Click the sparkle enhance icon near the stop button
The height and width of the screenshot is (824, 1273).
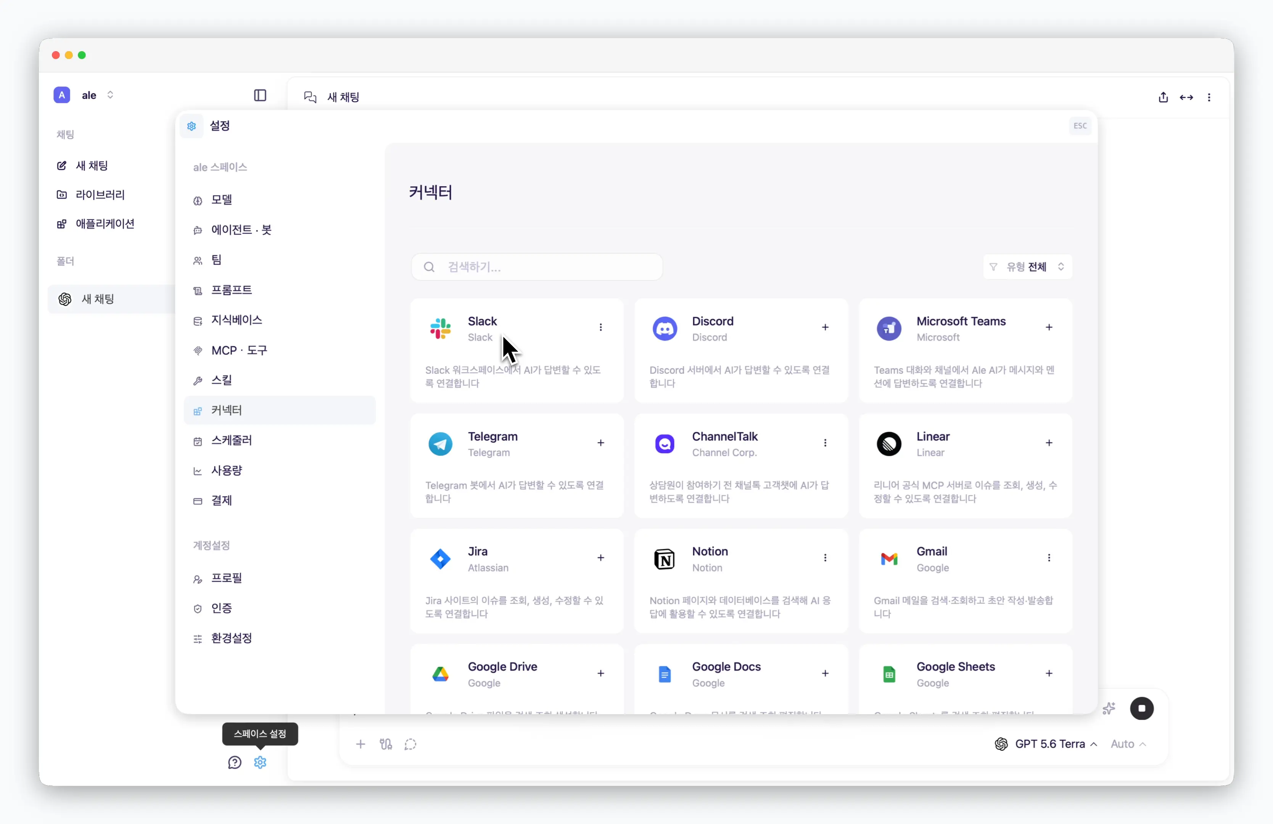click(1109, 708)
